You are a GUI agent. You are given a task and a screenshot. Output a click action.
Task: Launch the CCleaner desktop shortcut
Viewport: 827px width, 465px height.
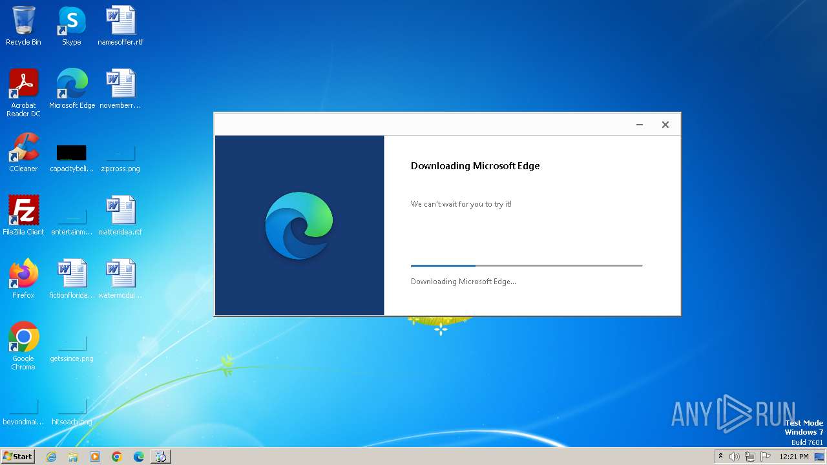pos(23,152)
